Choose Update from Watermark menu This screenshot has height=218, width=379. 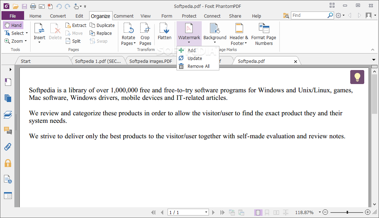pos(198,59)
